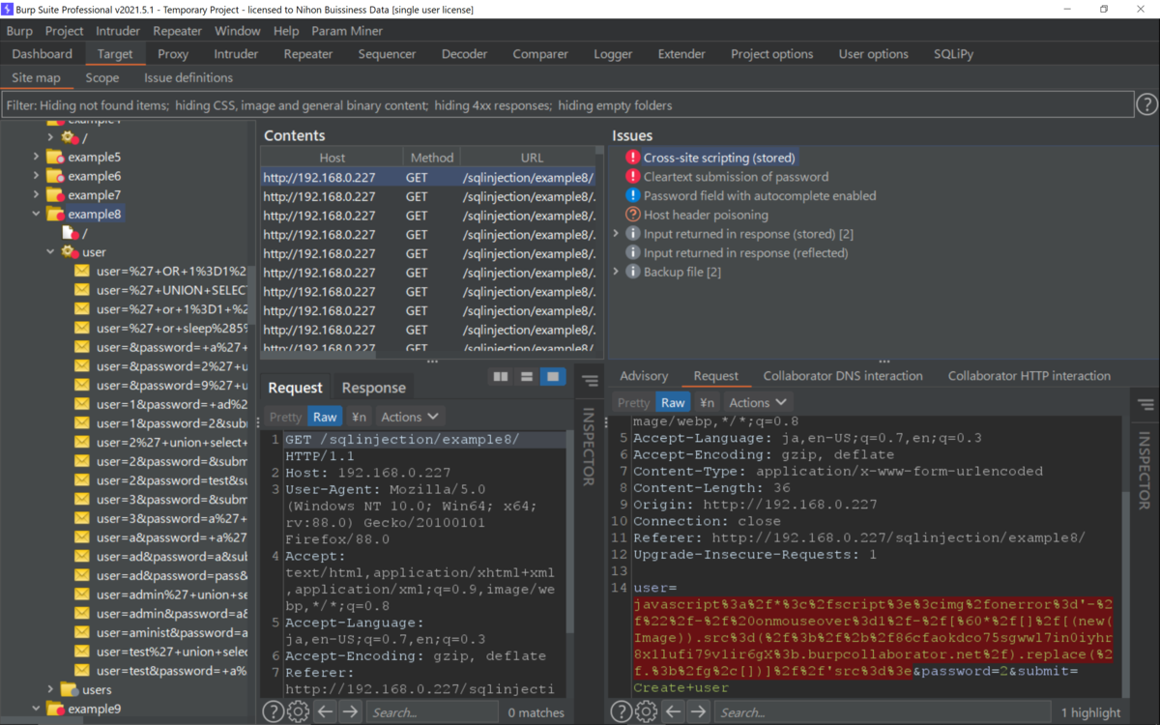Open the filter help question icon
This screenshot has height=725, width=1160.
tap(1145, 104)
